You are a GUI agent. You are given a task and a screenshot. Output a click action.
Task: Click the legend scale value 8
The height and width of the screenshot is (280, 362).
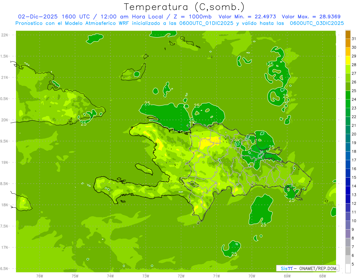pyautogui.click(x=353, y=238)
